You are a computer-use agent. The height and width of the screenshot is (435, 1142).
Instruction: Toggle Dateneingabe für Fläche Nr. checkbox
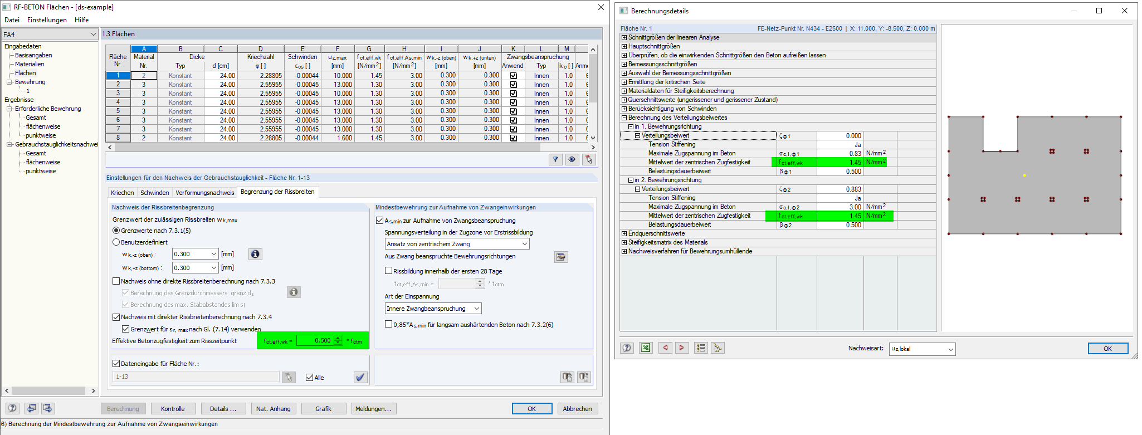tap(116, 364)
